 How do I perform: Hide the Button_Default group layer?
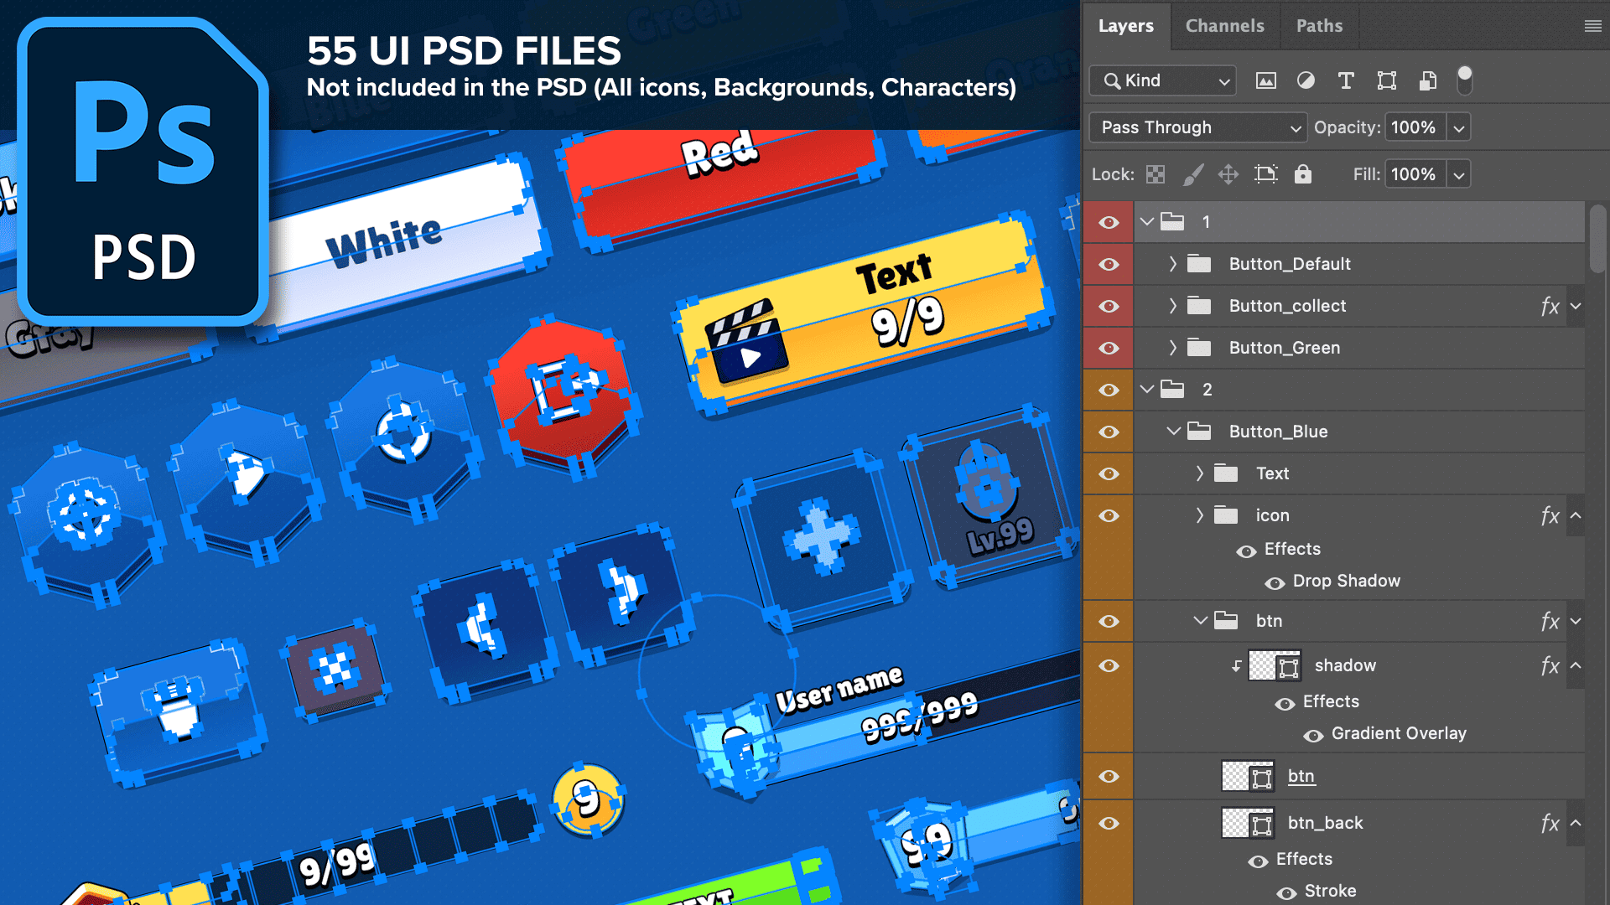[x=1109, y=264]
